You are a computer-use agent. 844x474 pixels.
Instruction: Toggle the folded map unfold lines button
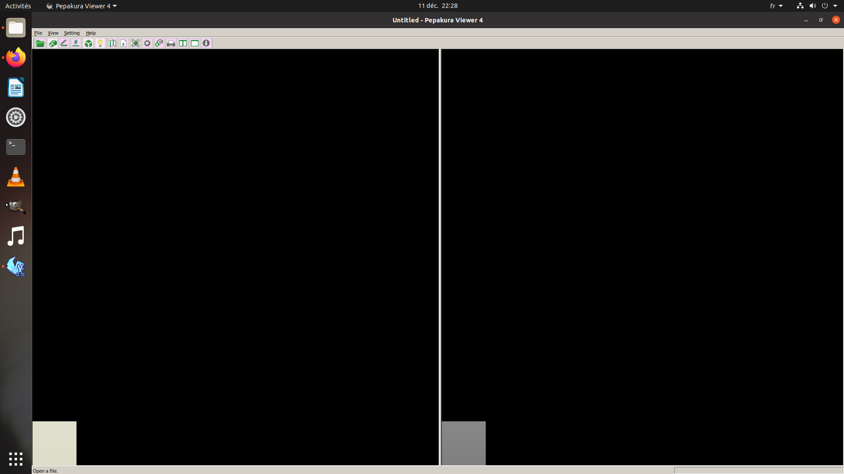[x=112, y=43]
